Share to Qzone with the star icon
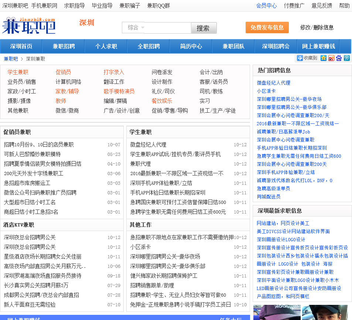Screen dimensions: 352x320 point(323,58)
